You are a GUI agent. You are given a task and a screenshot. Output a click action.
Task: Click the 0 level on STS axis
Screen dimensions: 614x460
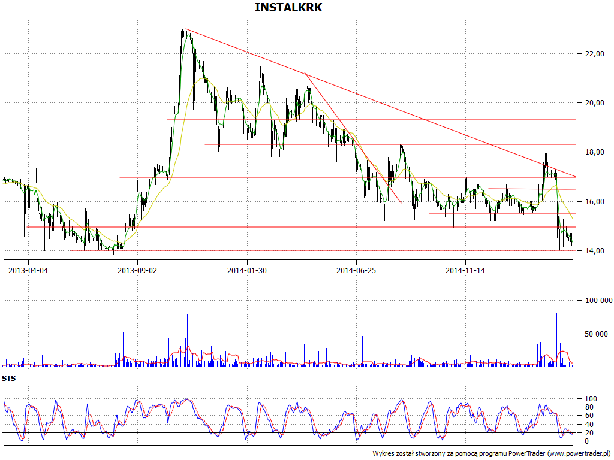[587, 441]
